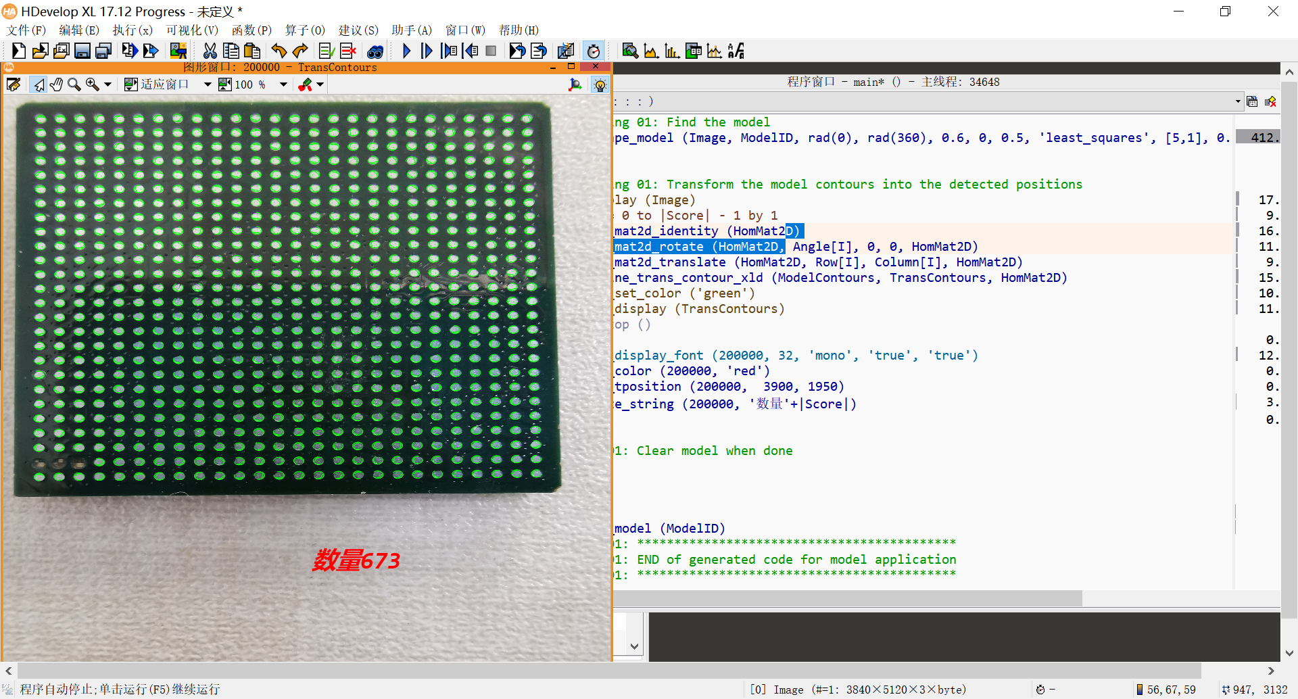Click the Save program floppy disk icon

pyautogui.click(x=82, y=51)
